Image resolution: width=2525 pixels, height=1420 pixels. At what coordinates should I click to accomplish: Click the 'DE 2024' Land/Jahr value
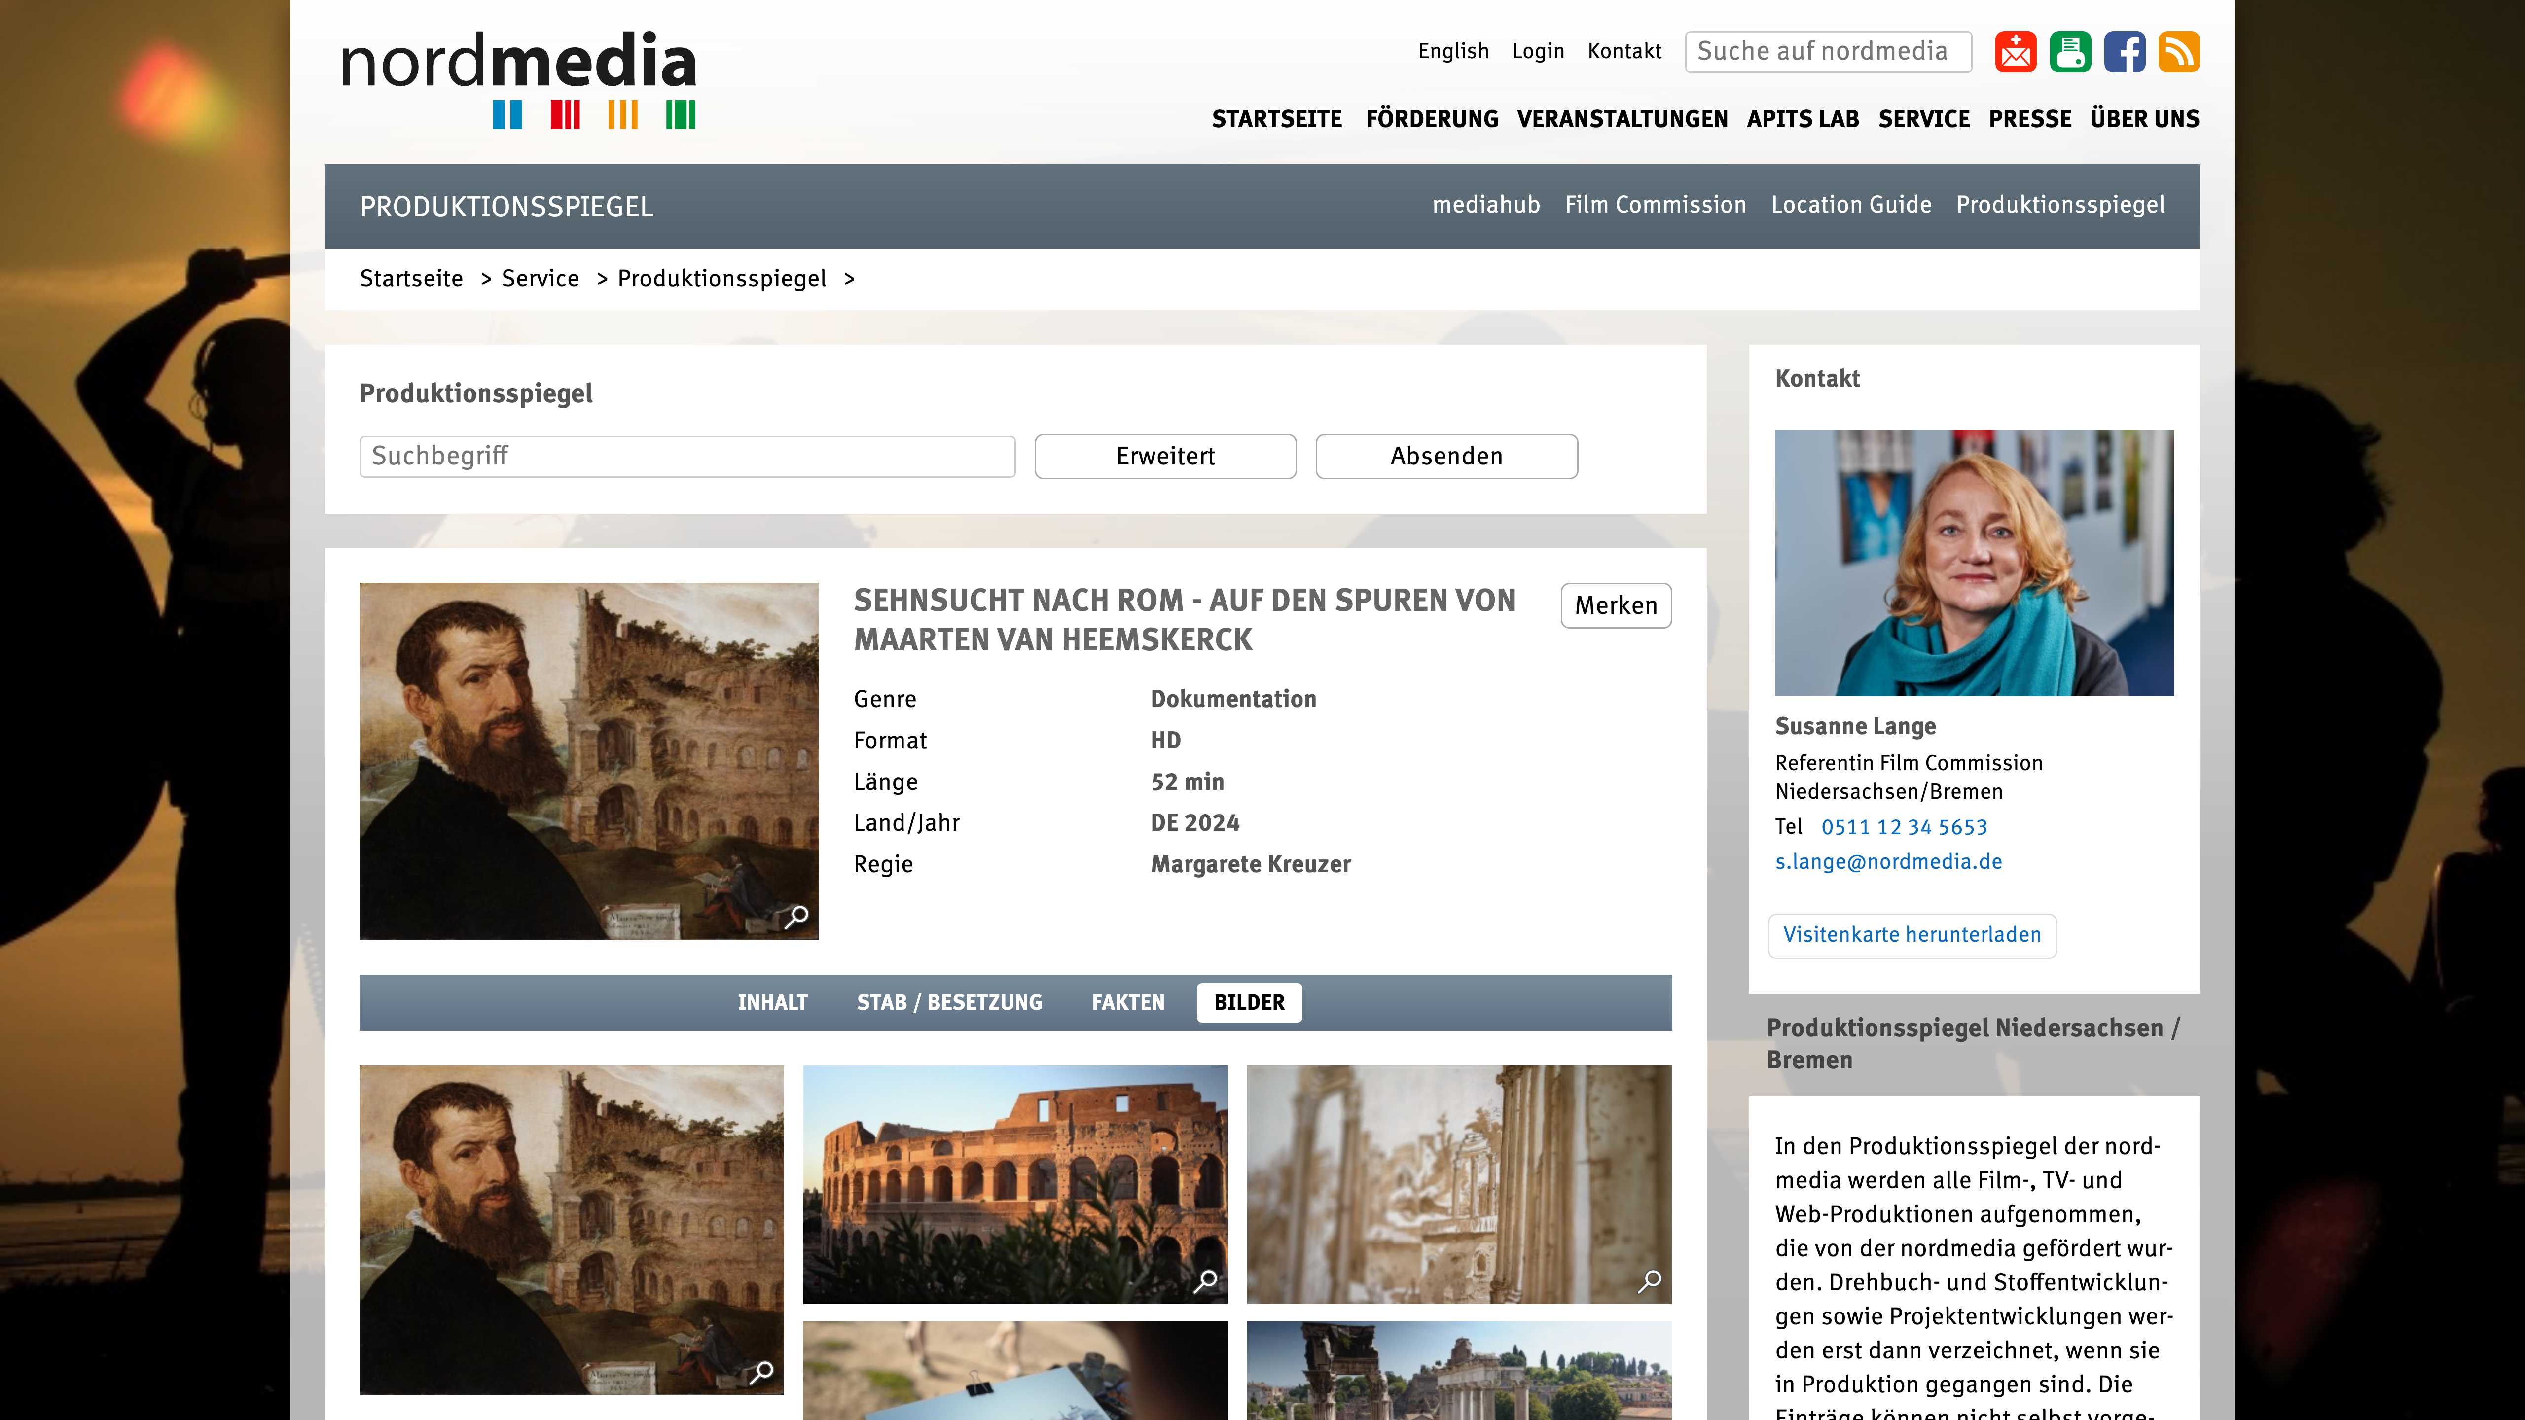[x=1195, y=823]
